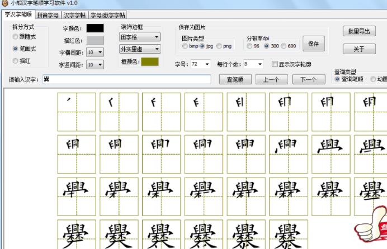Switch to the 拼音字母 tab

pos(48,15)
